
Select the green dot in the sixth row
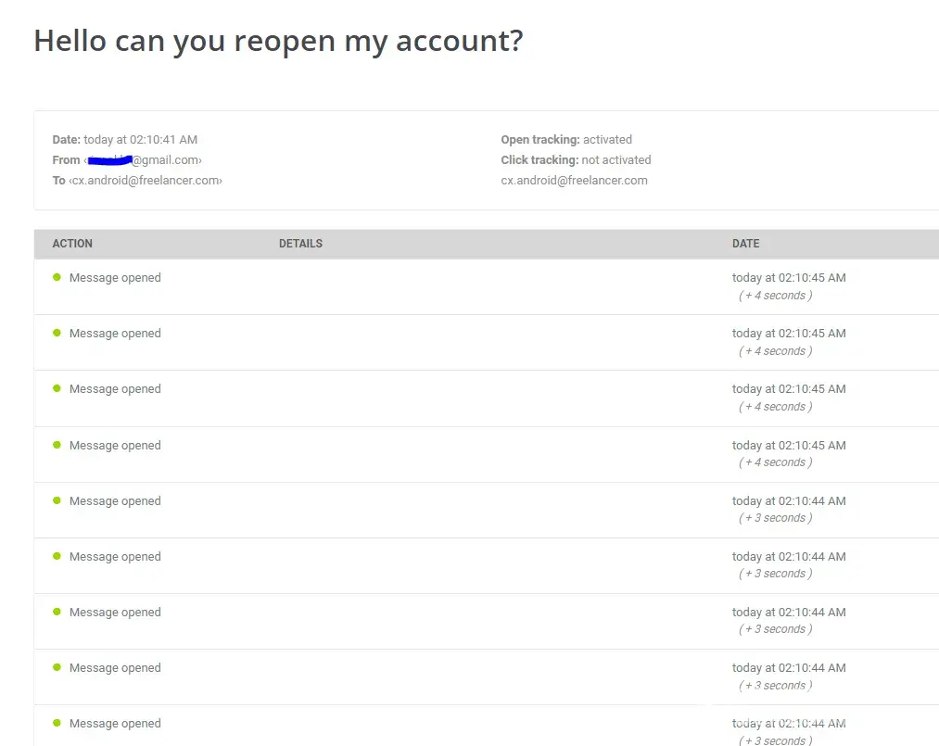[57, 556]
